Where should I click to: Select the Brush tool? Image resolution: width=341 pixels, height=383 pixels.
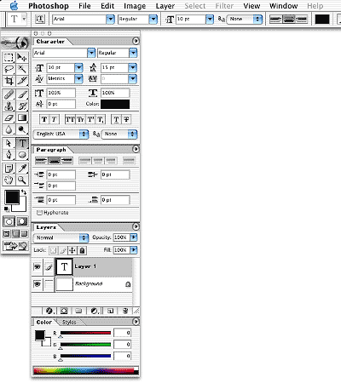pyautogui.click(x=22, y=94)
